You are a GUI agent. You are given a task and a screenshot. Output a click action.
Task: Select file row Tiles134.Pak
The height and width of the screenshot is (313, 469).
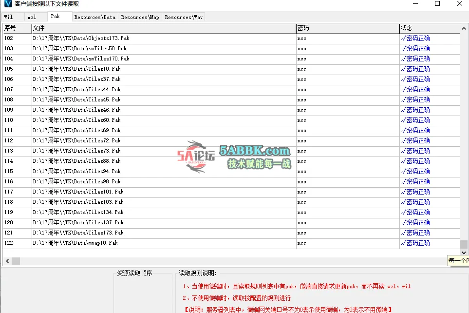coord(231,212)
